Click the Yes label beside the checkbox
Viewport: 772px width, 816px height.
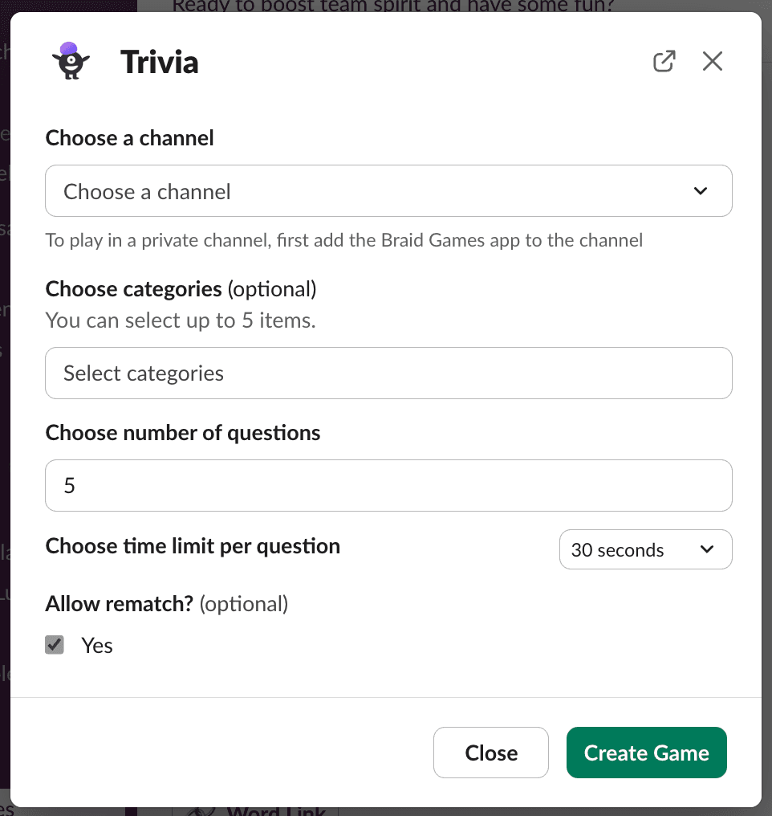tap(96, 645)
